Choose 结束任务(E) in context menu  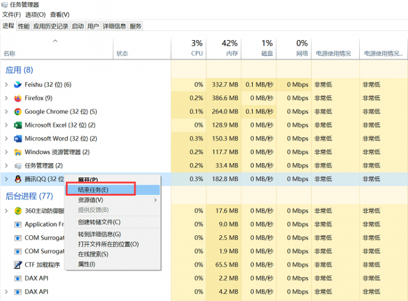(x=112, y=190)
